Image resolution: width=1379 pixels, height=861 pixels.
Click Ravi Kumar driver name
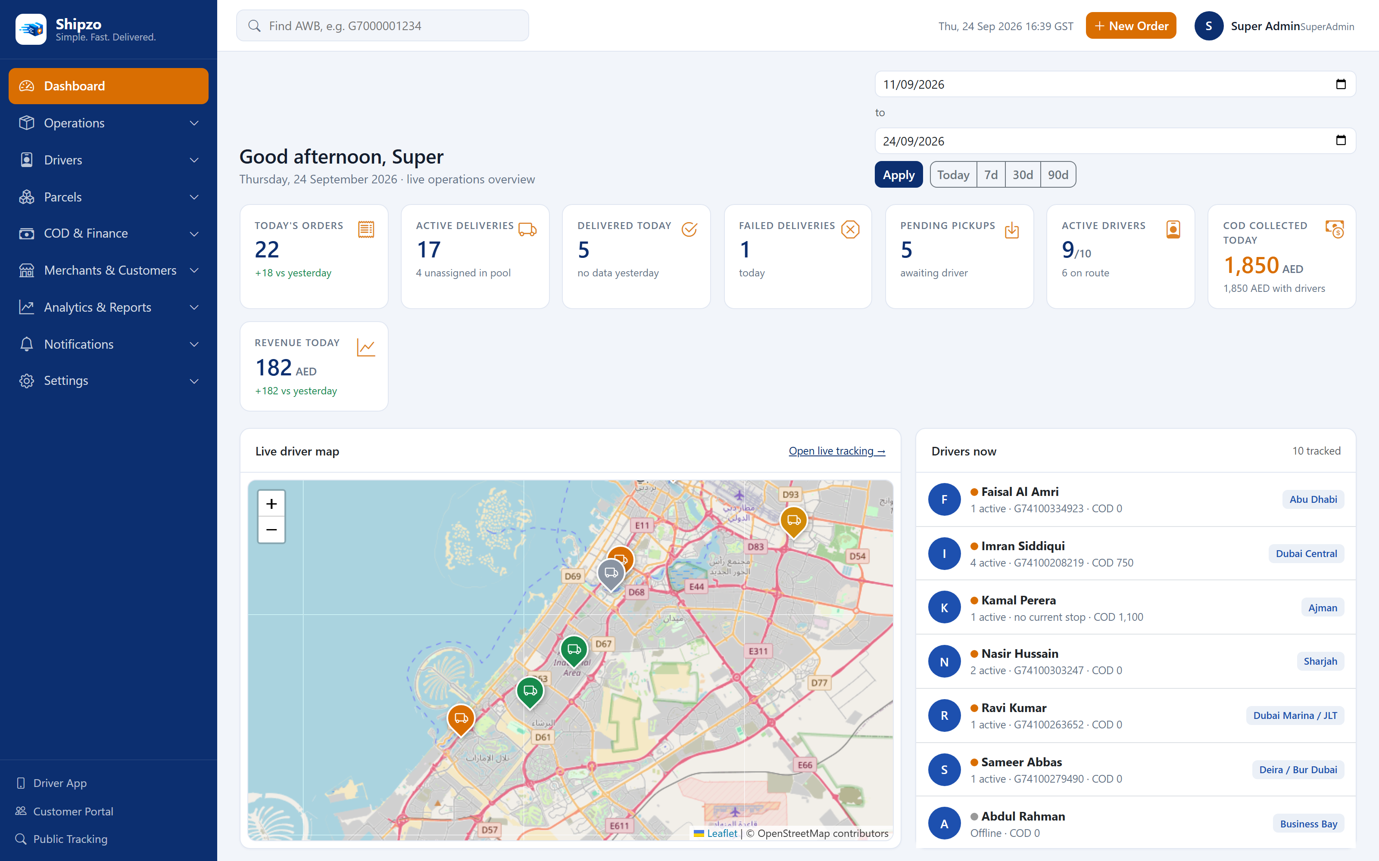coord(1014,708)
